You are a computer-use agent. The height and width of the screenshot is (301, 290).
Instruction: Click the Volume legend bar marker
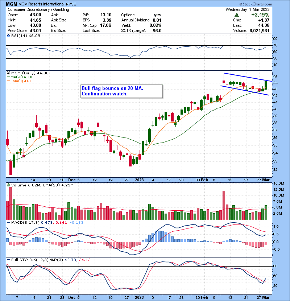coord(9,185)
